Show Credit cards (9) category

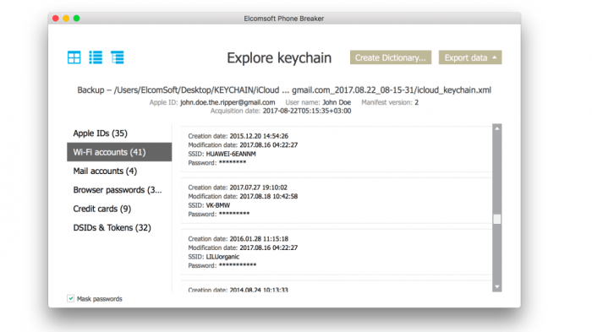119,209
